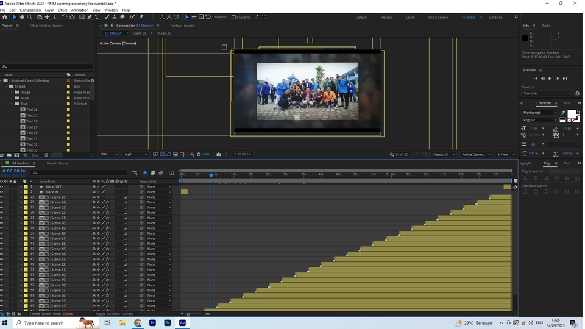Screen dimensions: 585x329
Task: Open the Classic 3D renderer dropdown
Action: pos(444,154)
